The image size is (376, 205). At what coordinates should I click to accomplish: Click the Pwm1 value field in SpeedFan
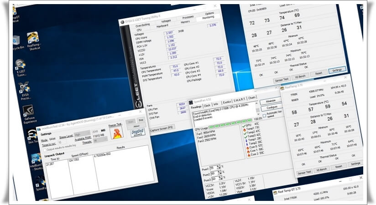(x=213, y=168)
